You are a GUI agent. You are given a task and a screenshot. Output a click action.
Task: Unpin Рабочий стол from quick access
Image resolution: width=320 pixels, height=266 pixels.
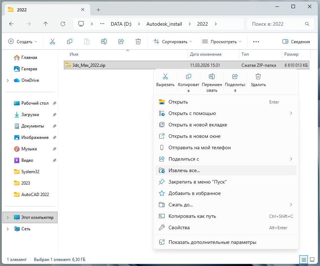tap(55, 103)
